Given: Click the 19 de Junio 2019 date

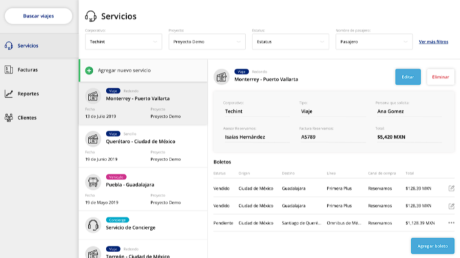Looking at the screenshot, I should click(101, 159).
